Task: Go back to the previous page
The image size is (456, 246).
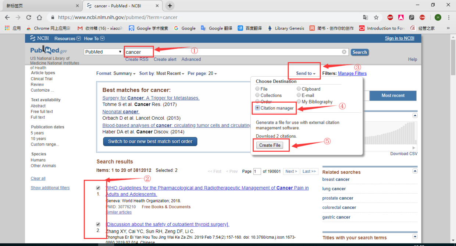Action: [7, 17]
